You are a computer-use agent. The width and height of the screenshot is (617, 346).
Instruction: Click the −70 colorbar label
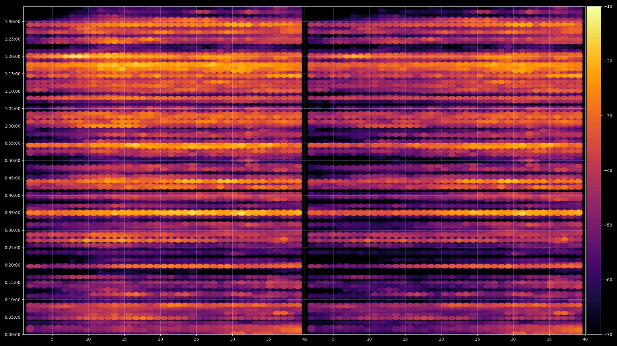pyautogui.click(x=608, y=335)
